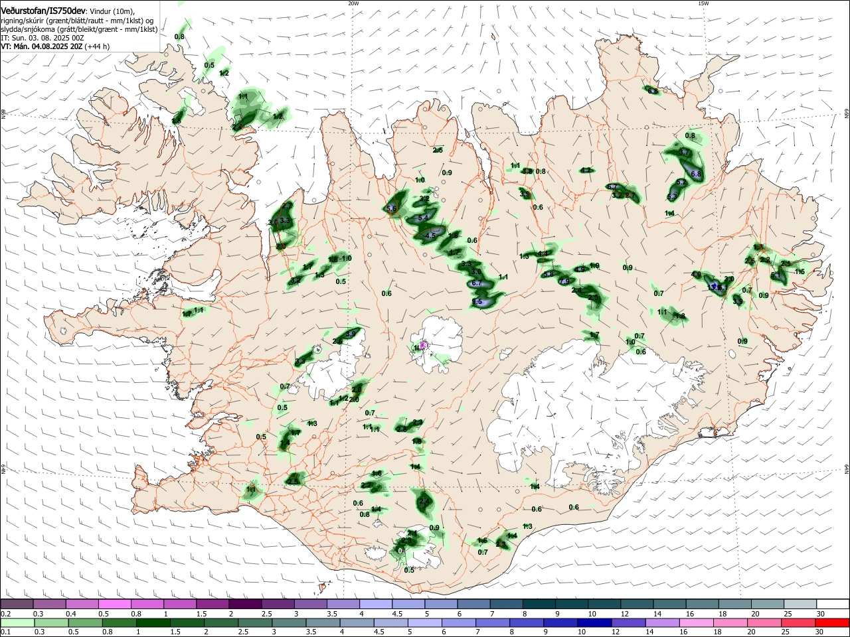Viewport: 850px width, 637px height.
Task: Select bright red lower legend swatch after 30
Action: (832, 622)
